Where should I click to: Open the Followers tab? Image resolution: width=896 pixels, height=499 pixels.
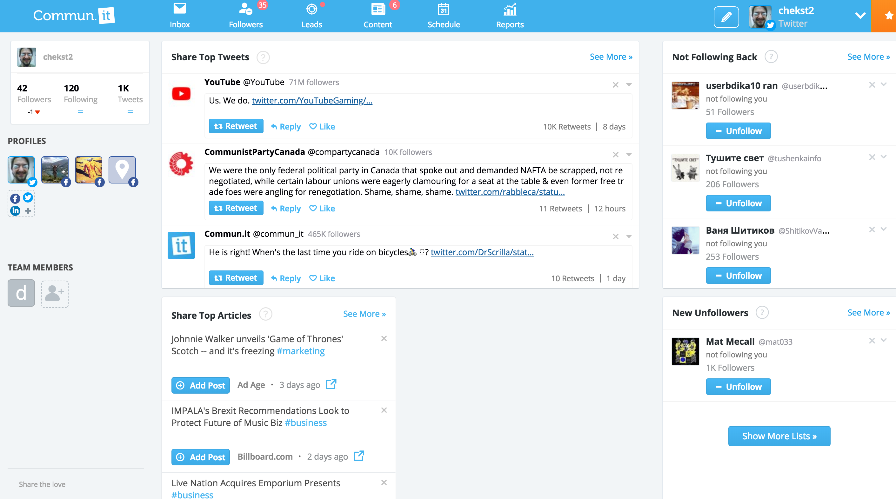245,16
